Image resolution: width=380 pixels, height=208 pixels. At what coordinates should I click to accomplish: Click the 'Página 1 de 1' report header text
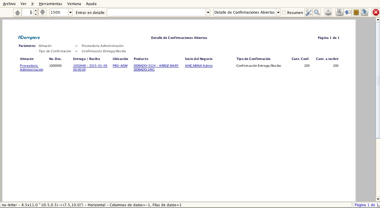pyautogui.click(x=329, y=38)
